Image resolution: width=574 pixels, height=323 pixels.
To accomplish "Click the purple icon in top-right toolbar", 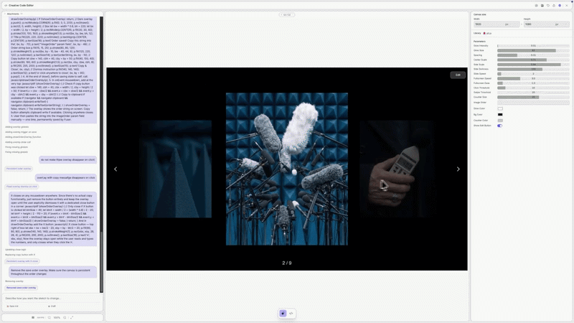I will pyautogui.click(x=560, y=6).
